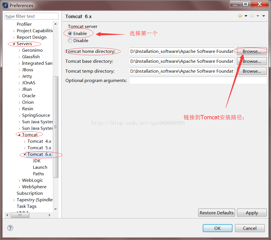Click the Preferences window title icon
Viewport: 271px width, 240px height.
[5, 5]
